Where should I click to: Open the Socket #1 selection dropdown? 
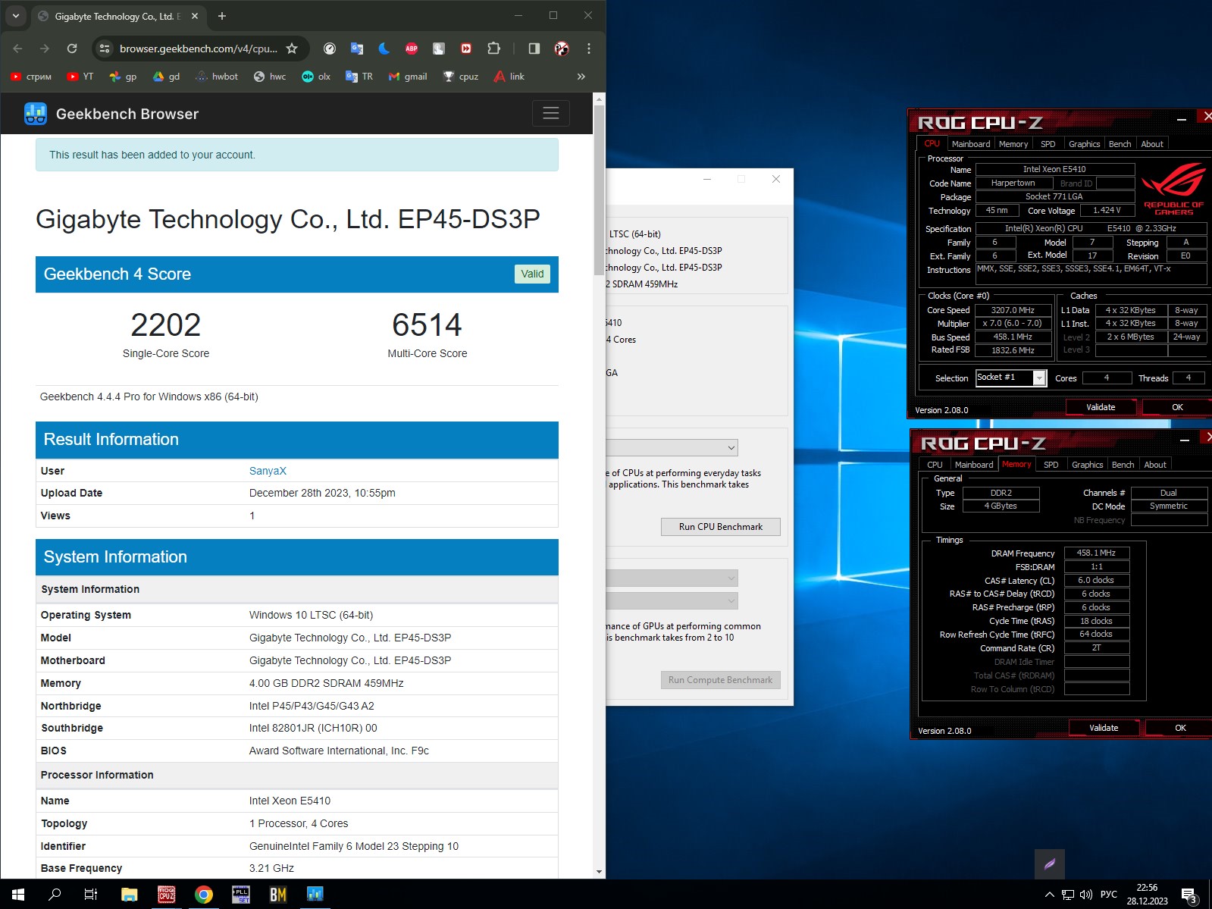coord(1011,378)
